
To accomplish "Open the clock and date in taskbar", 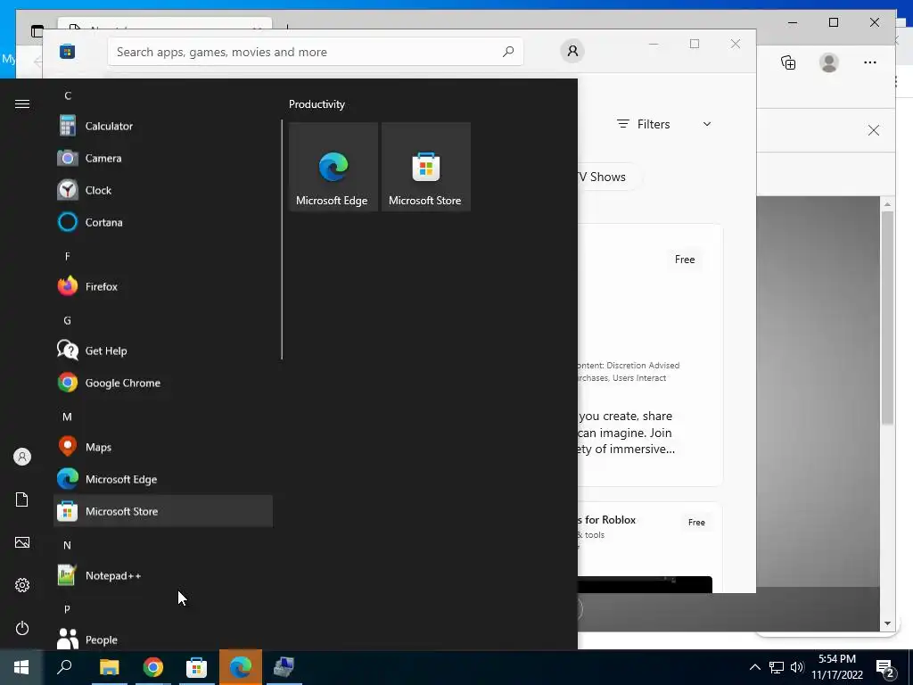I will (x=836, y=667).
